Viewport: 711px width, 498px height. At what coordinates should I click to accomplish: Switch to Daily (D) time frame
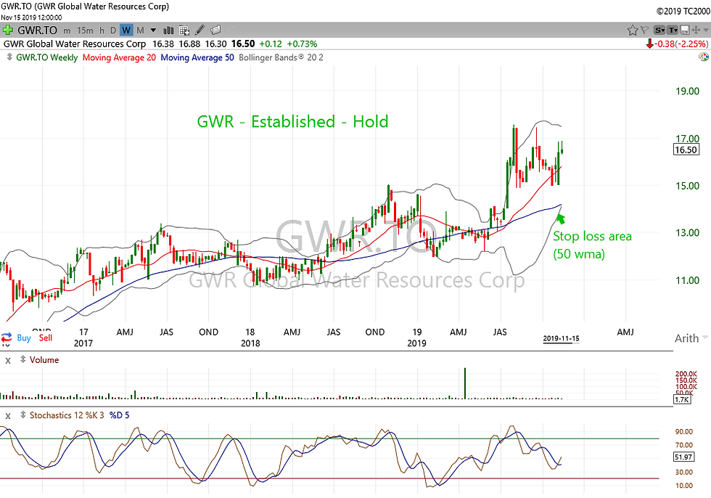point(113,30)
